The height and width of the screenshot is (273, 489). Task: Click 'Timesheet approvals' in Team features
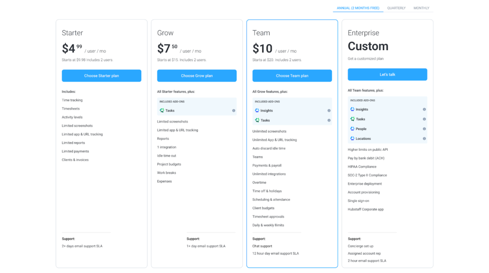[x=268, y=217]
